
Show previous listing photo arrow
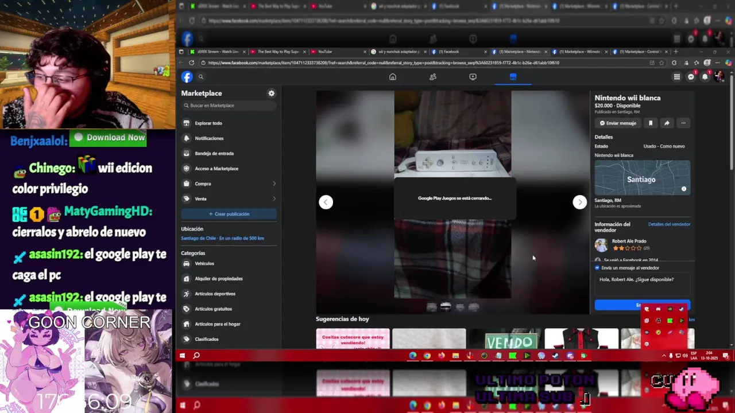(x=326, y=202)
